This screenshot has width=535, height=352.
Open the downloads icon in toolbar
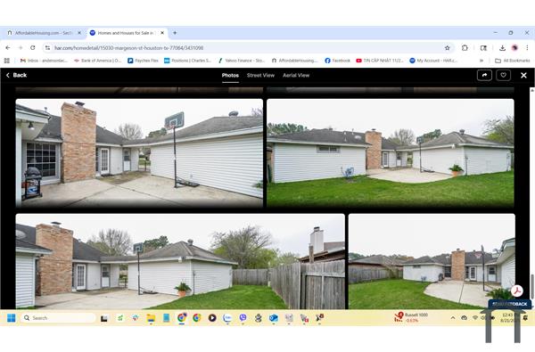click(x=502, y=48)
